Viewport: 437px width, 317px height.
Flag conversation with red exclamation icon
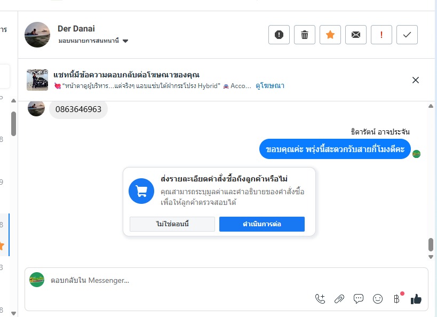(x=382, y=35)
